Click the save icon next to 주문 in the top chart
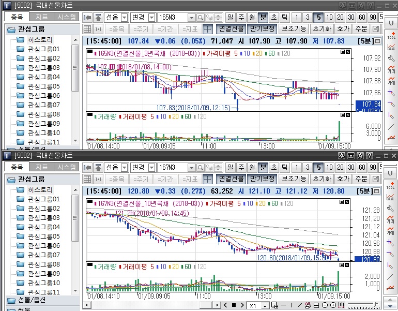This screenshot has height=311, width=398. (375, 28)
